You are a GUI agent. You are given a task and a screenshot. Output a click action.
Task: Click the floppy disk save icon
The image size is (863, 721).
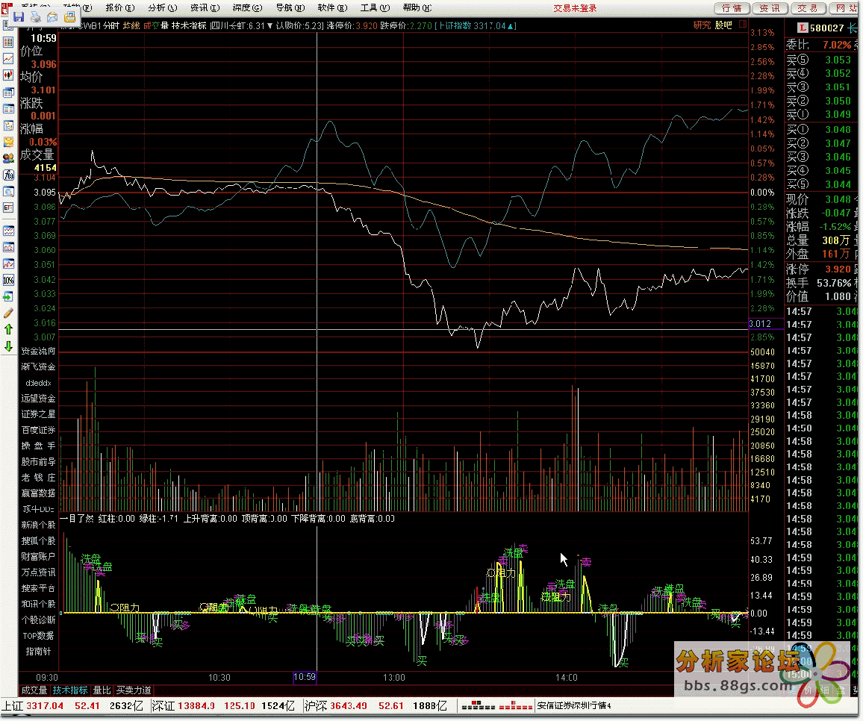[19, 17]
